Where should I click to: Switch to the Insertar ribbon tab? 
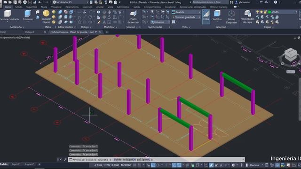point(87,7)
